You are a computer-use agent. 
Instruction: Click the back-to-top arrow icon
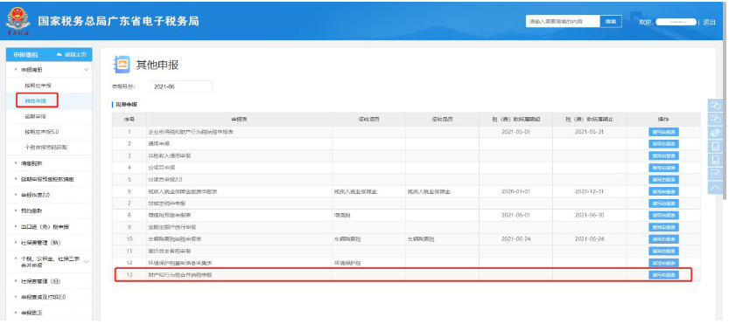coord(716,187)
